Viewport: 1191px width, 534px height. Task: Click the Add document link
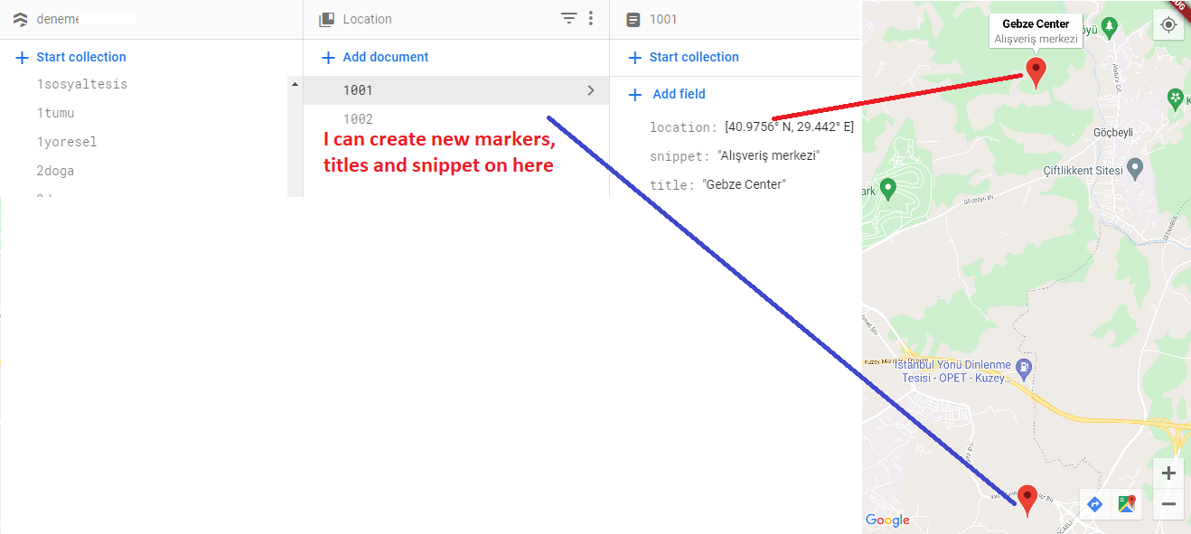point(375,56)
